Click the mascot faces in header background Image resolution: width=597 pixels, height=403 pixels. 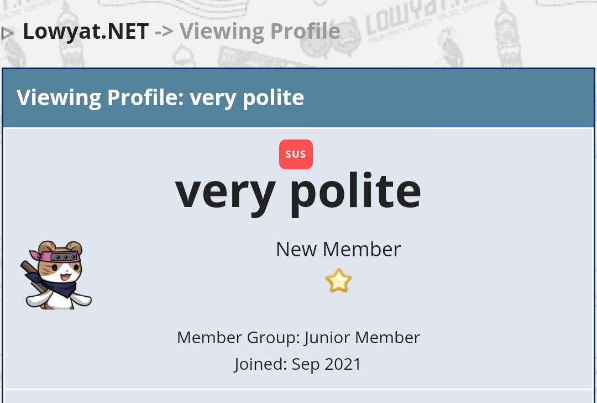pos(331,37)
